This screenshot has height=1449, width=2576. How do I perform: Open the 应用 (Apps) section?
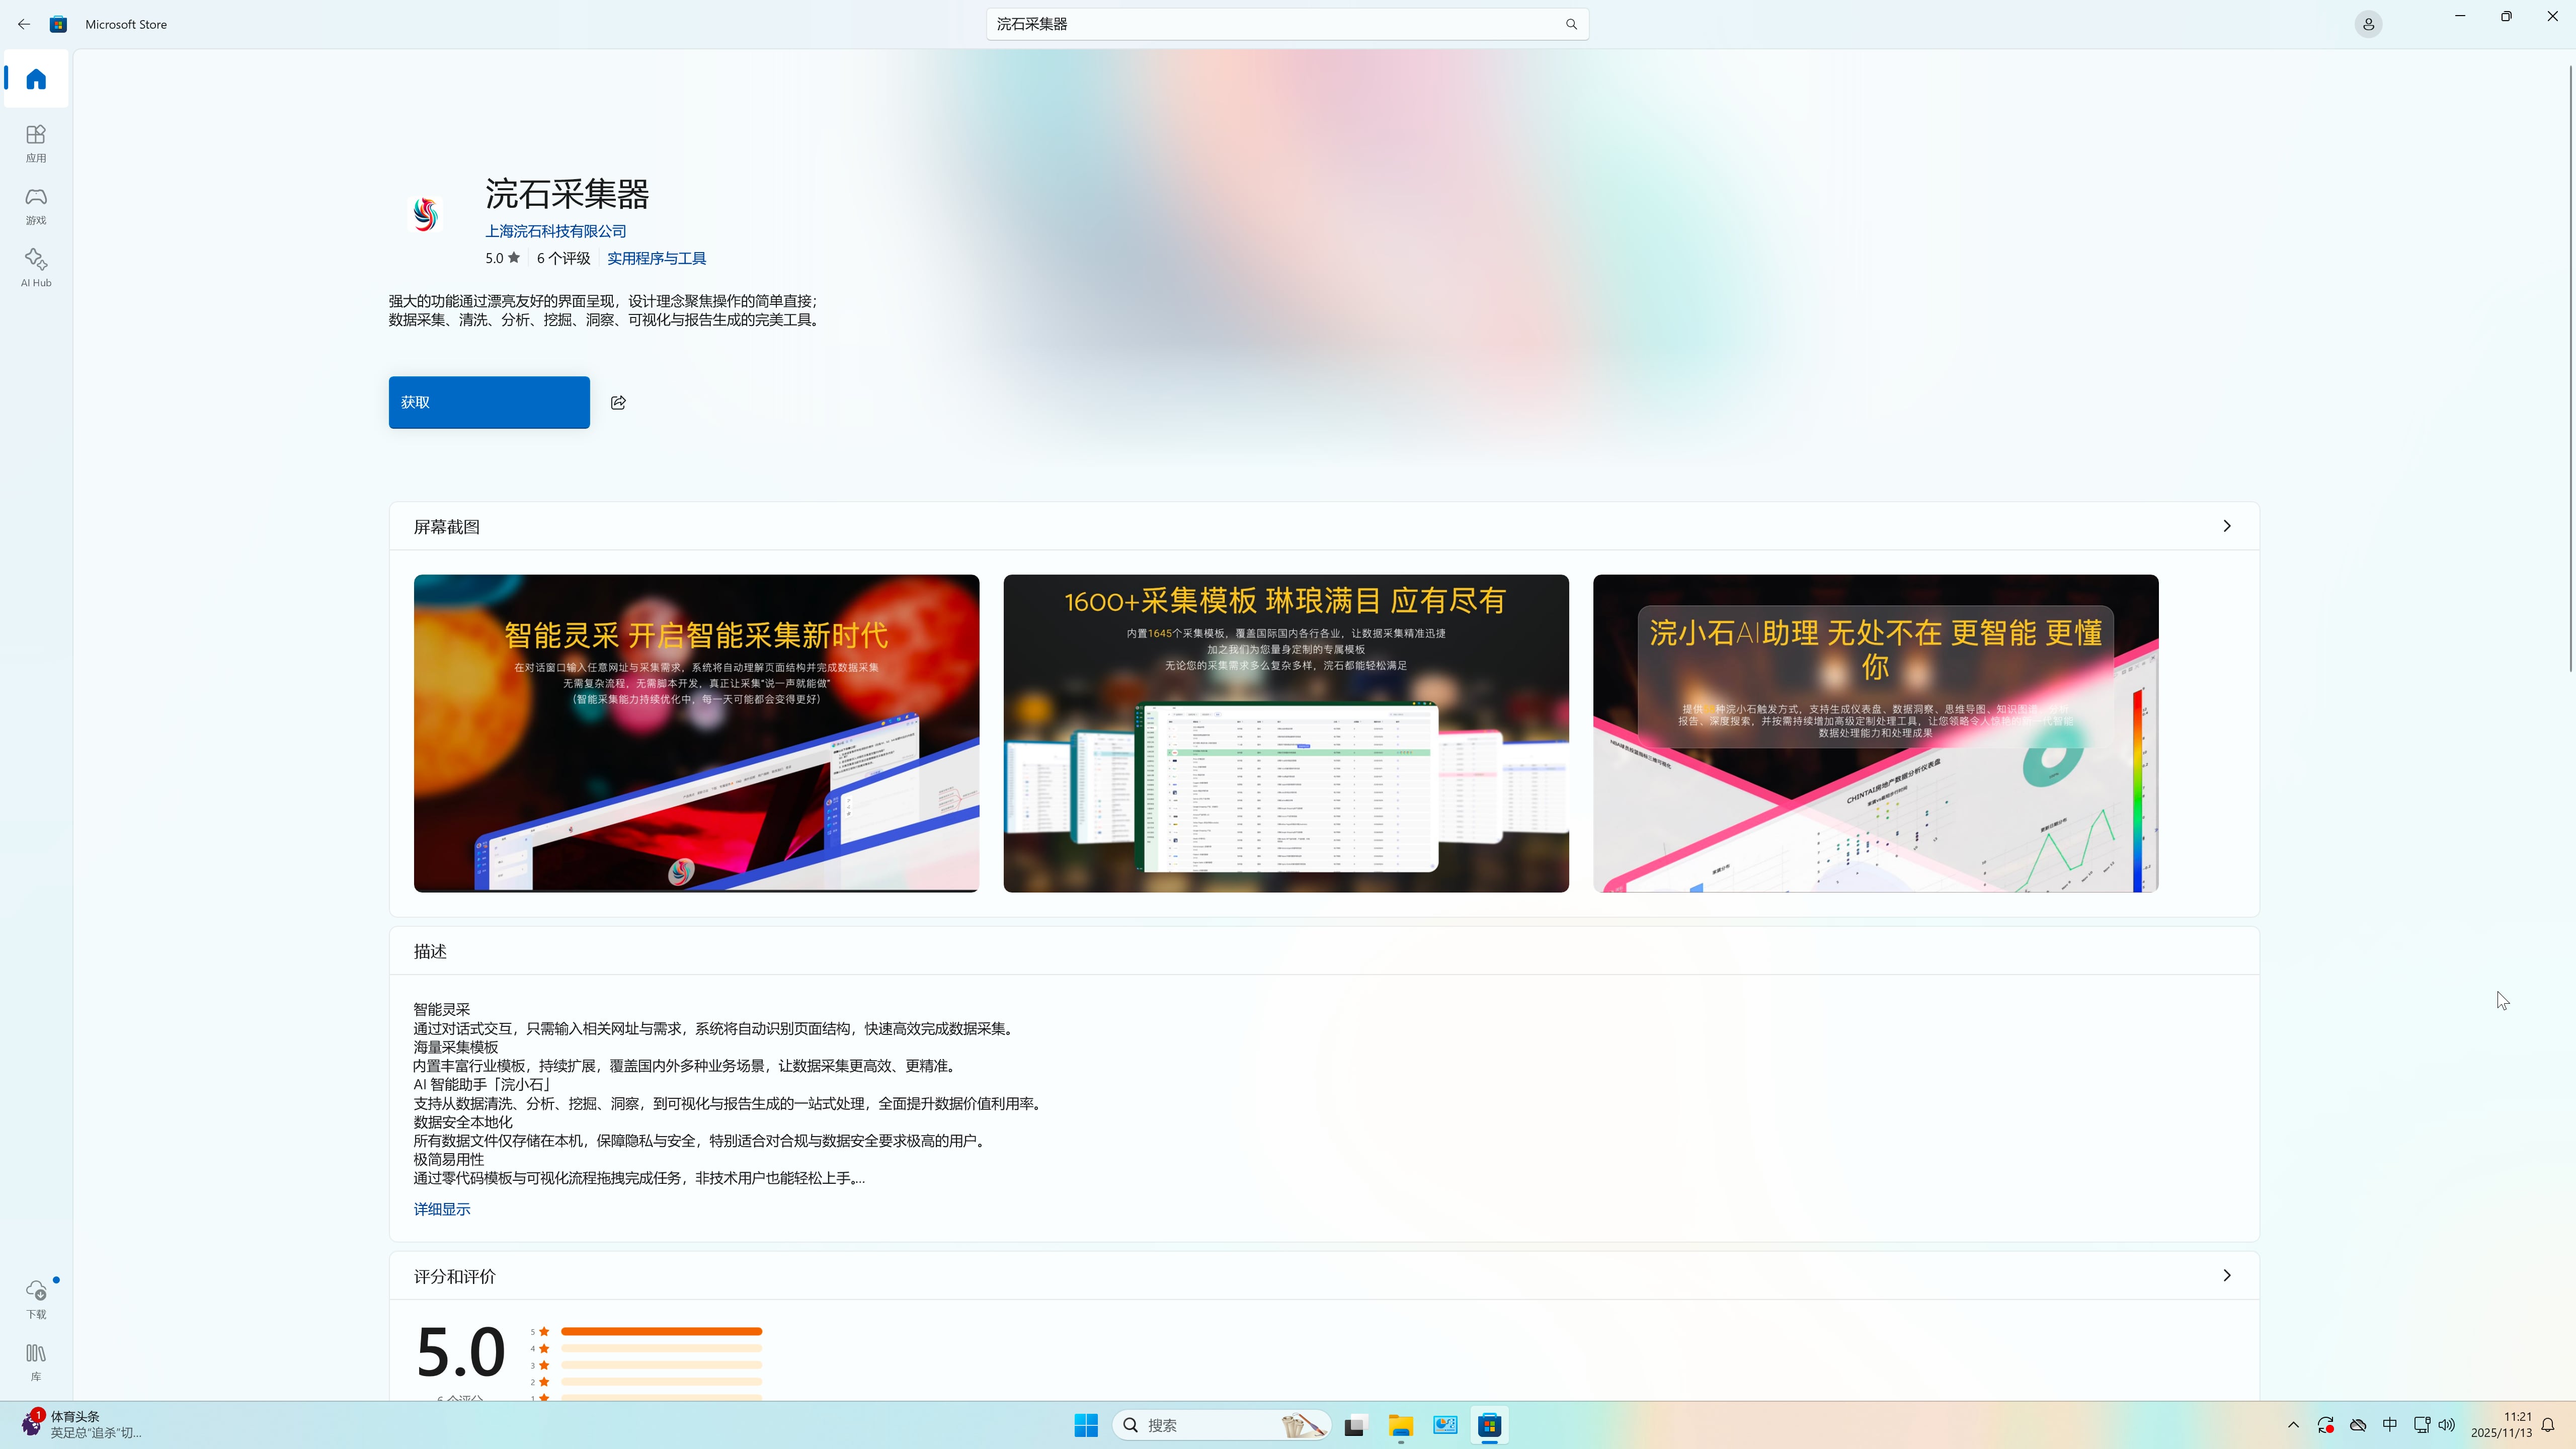[36, 142]
